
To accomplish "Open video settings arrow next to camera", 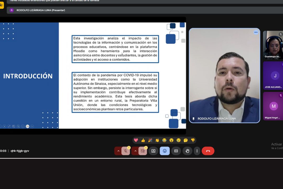I will [x=135, y=151].
